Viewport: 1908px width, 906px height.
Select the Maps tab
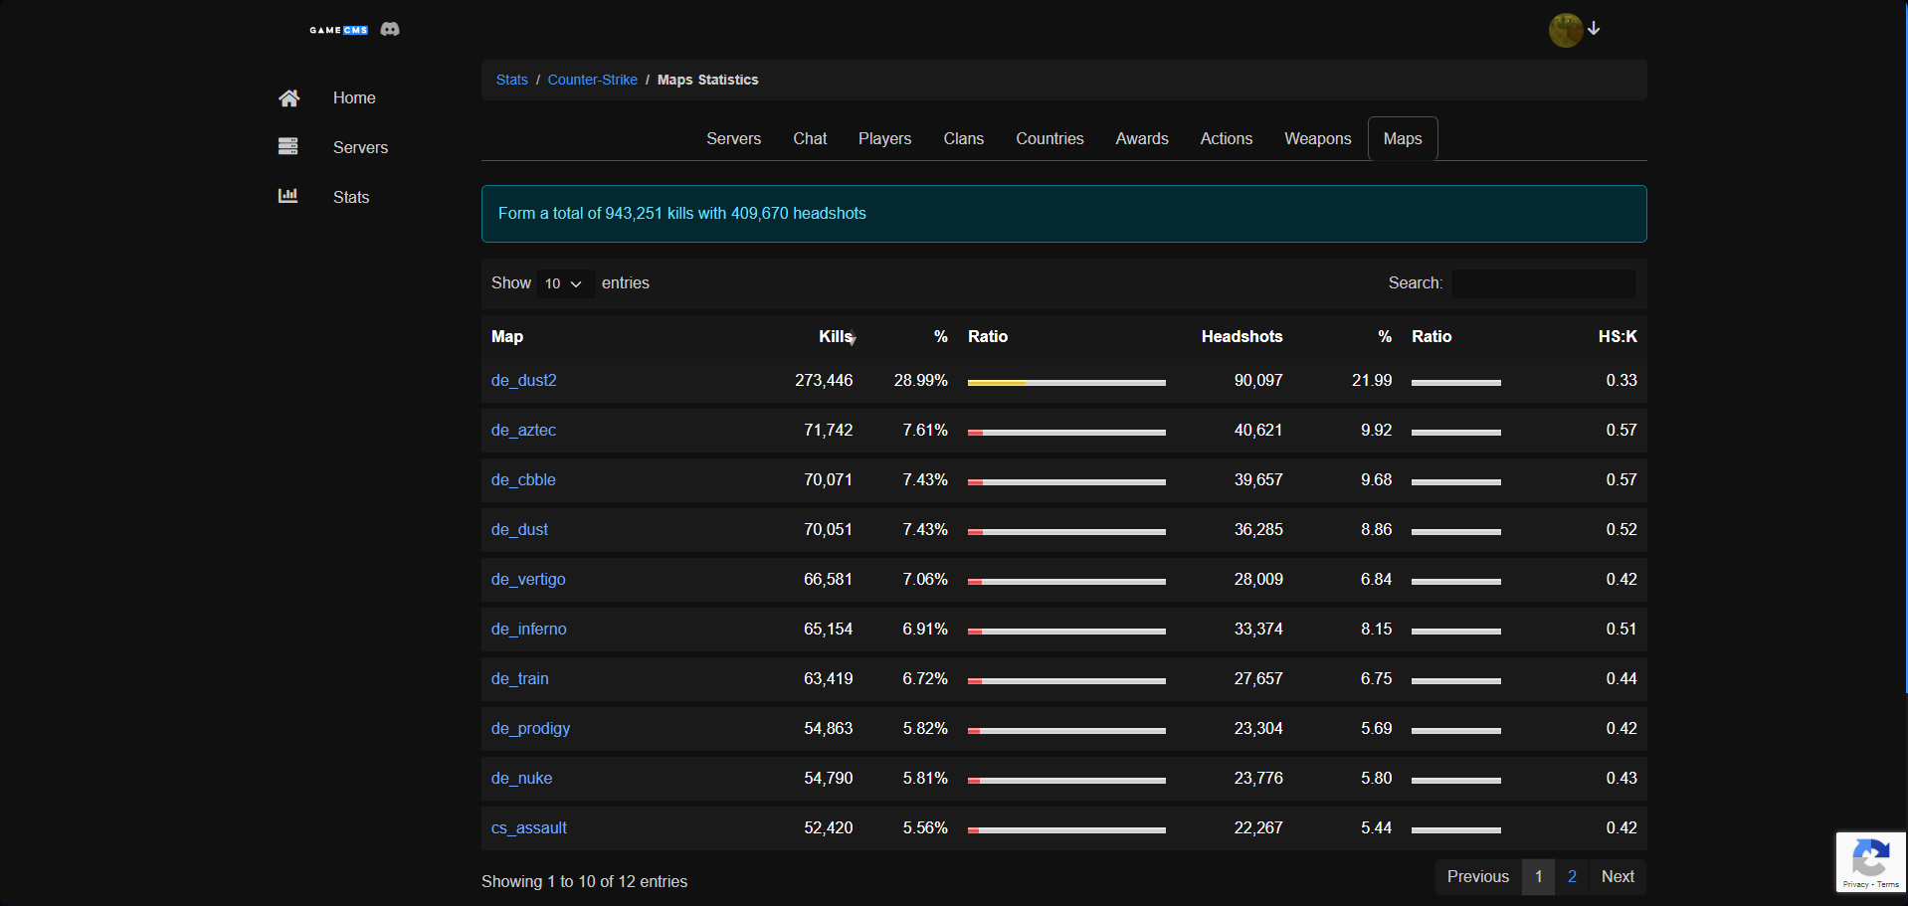click(1403, 138)
